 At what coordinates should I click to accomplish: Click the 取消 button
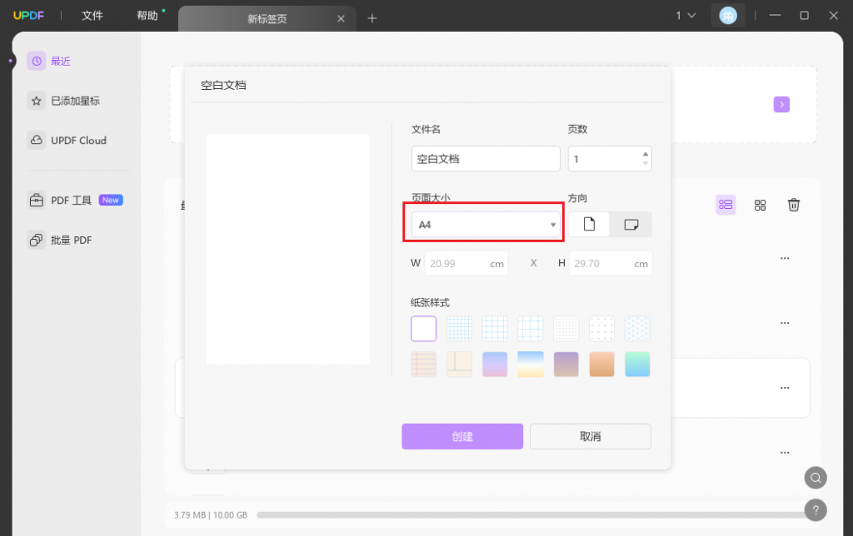click(x=590, y=436)
